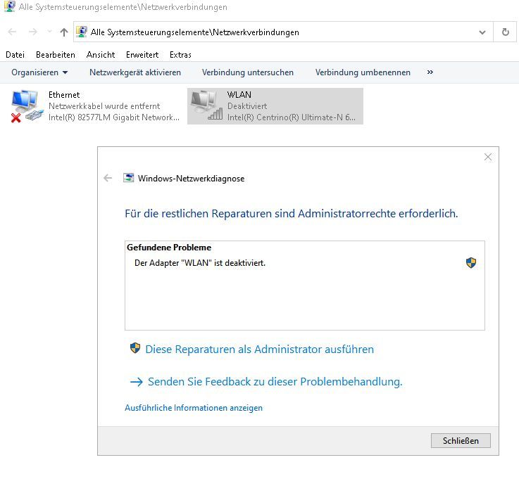This screenshot has height=493, width=519.
Task: Go up one folder level
Action: [64, 32]
